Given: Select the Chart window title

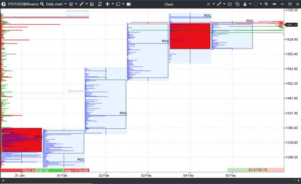Looking at the screenshot, I should pyautogui.click(x=169, y=4).
